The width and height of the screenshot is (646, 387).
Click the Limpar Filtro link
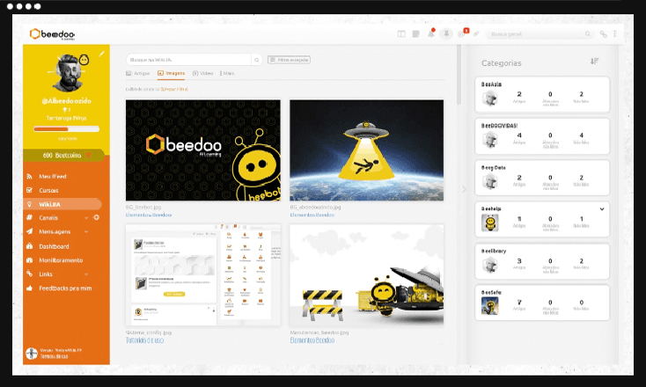pyautogui.click(x=174, y=89)
